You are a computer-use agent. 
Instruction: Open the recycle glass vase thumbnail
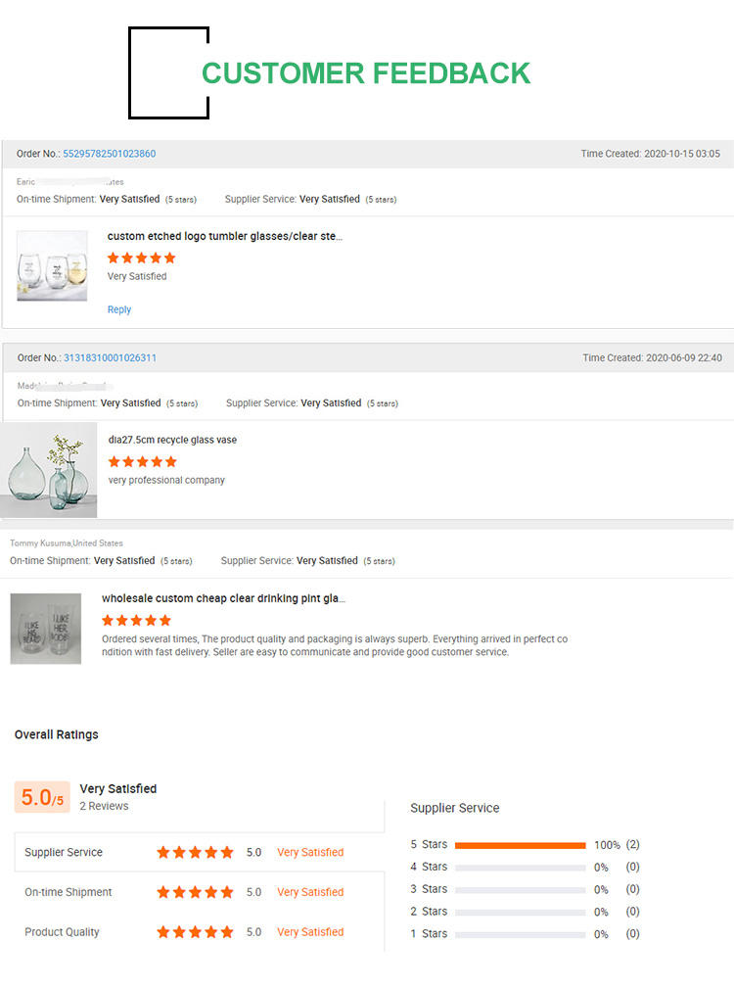[x=48, y=470]
